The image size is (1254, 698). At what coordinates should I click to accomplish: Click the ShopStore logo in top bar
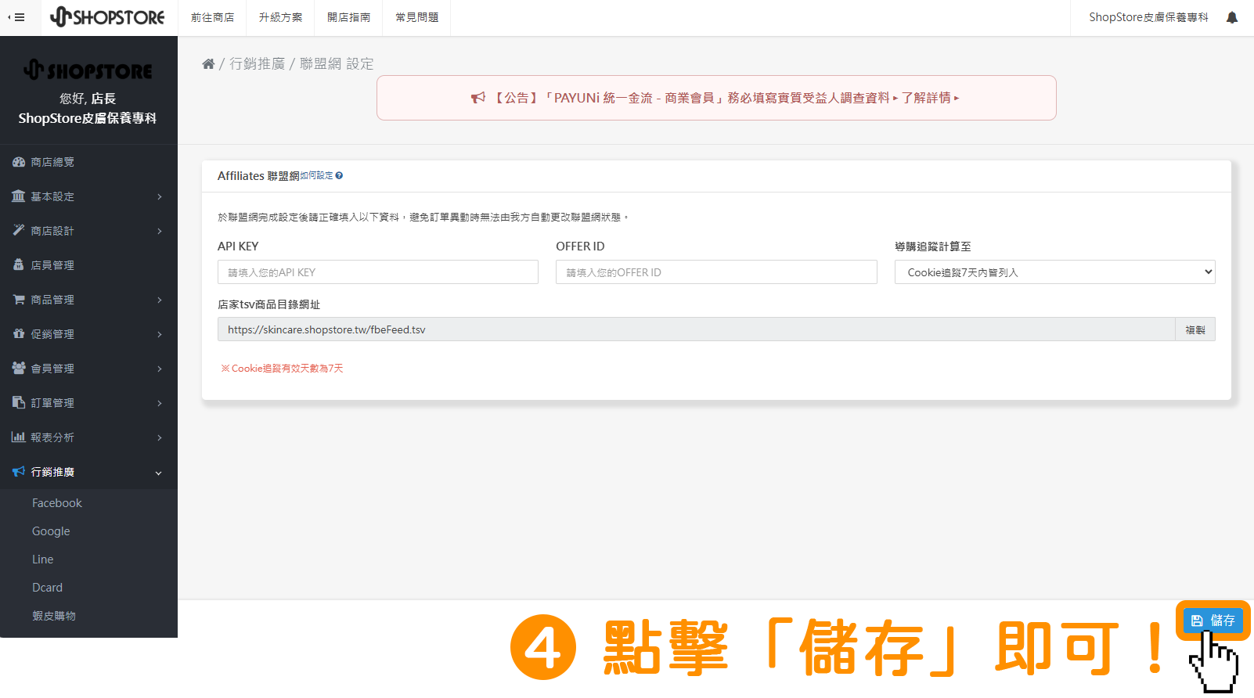point(107,17)
